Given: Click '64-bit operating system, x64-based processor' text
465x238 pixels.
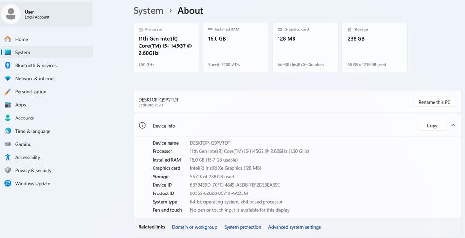Looking at the screenshot, I should [x=236, y=202].
